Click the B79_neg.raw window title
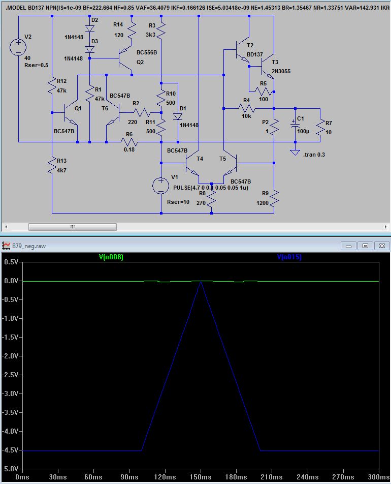This screenshot has height=484, width=391. tap(29, 246)
